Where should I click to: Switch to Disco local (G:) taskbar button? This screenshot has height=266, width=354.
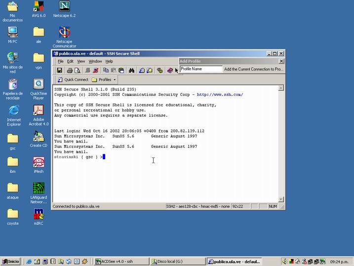[178, 262]
